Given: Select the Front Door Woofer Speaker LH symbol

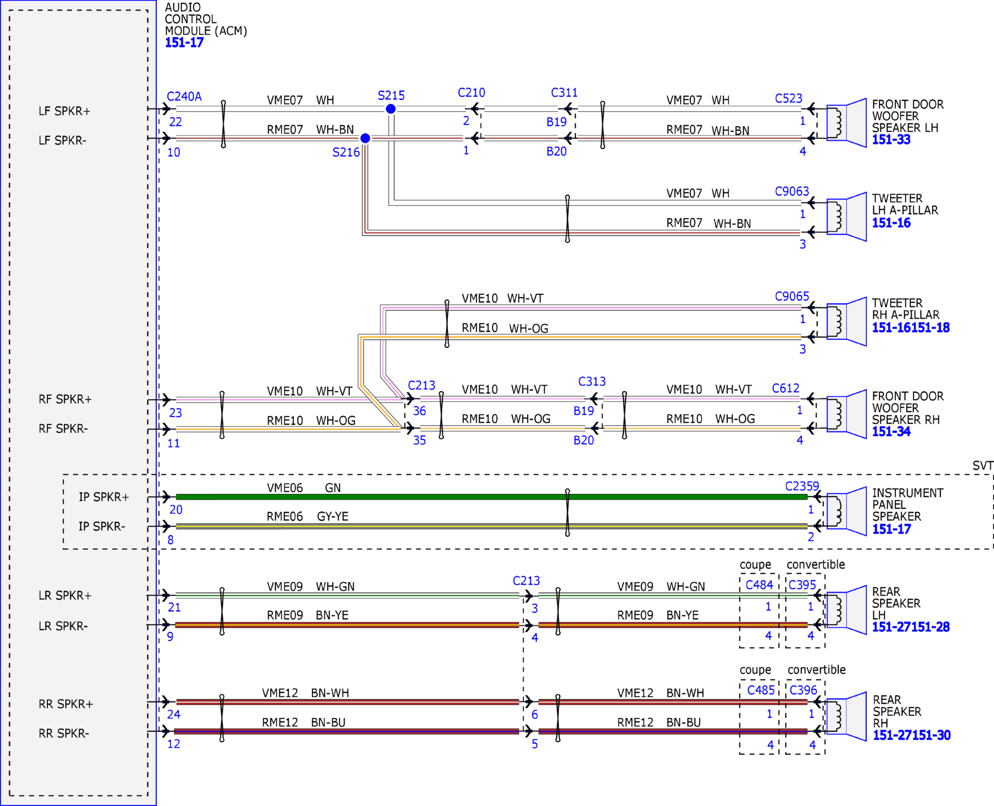Looking at the screenshot, I should [847, 123].
